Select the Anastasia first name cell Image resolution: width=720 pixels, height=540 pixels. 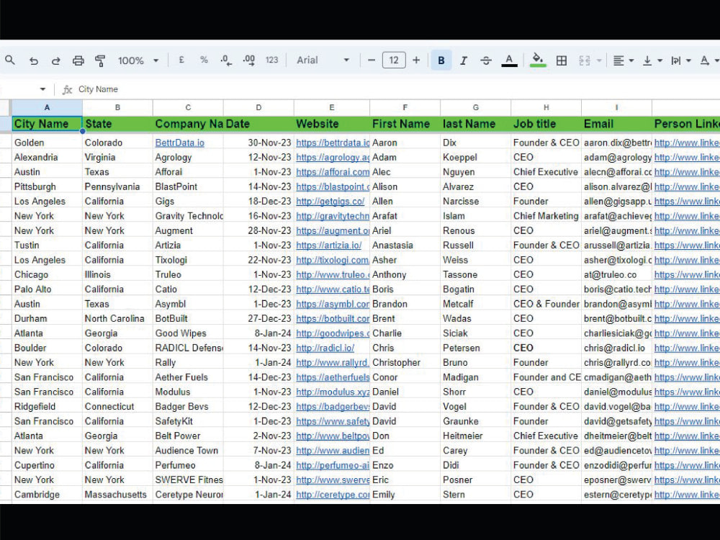405,246
